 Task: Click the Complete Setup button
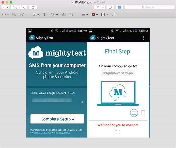coord(57,119)
